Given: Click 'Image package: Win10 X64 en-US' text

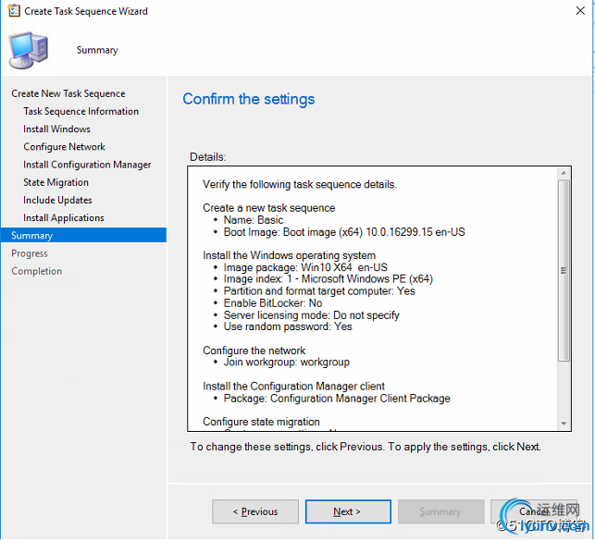Looking at the screenshot, I should point(305,267).
